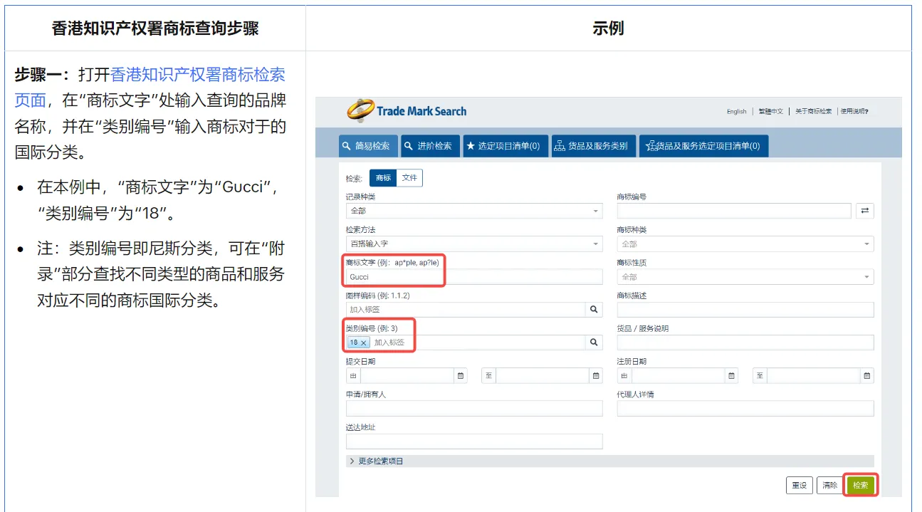Screen dimensions: 922x512
Task: Expand the 检索方法 dropdown
Action: (474, 244)
